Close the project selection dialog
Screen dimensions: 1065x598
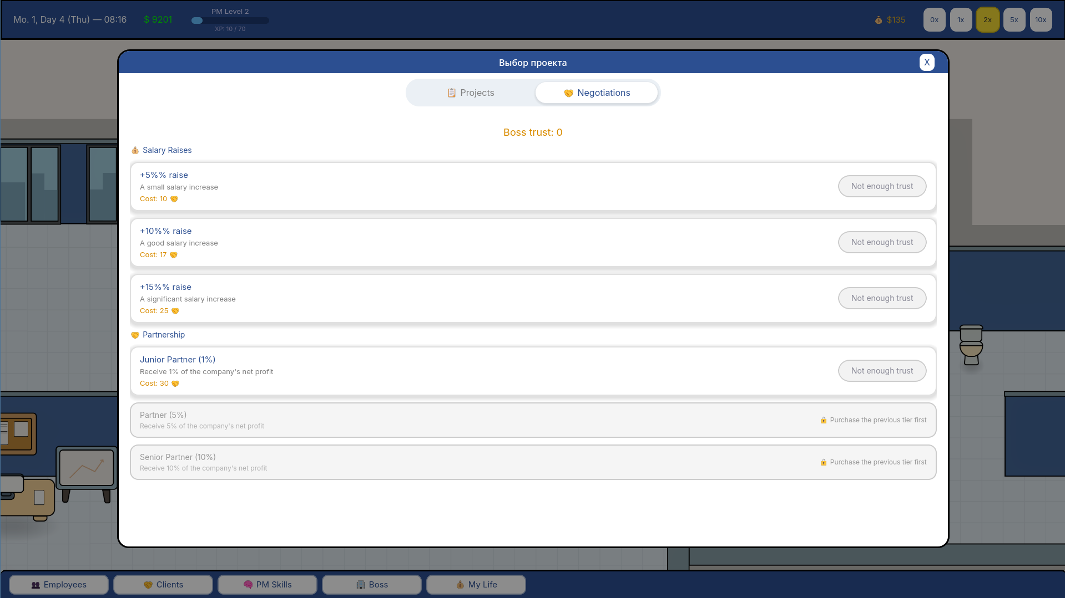tap(927, 62)
